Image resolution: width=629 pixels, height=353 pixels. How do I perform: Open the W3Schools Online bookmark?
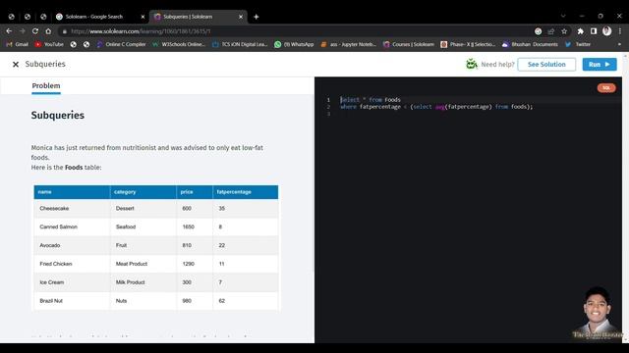point(179,44)
